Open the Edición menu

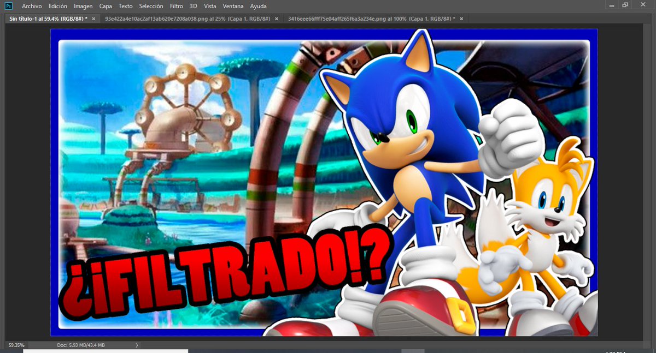pyautogui.click(x=58, y=6)
